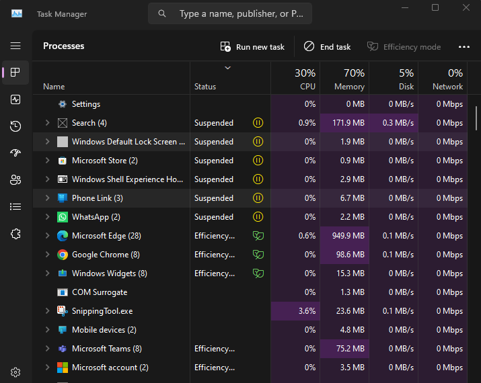481x383 pixels.
Task: Click the Microsoft account process icon
Action: tap(63, 368)
